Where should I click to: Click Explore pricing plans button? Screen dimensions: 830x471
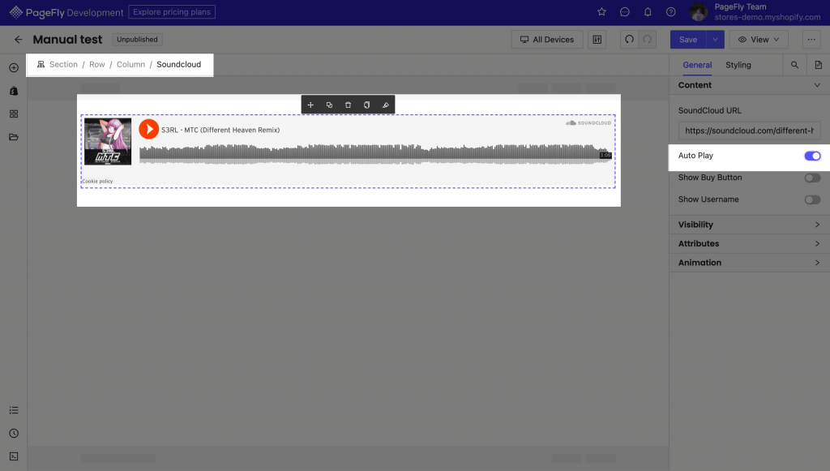tap(172, 12)
